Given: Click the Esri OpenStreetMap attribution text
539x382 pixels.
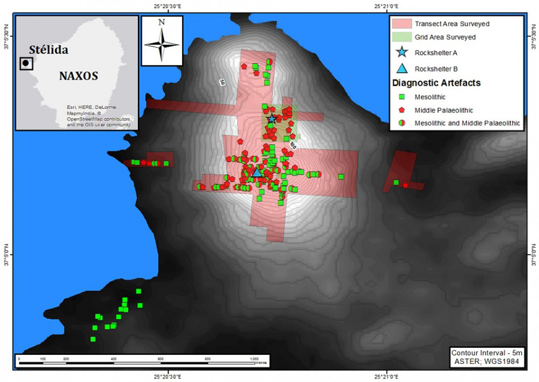Looking at the screenshot, I should tap(99, 116).
